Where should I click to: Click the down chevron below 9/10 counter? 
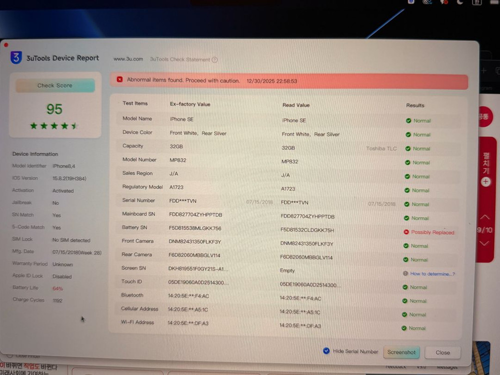pyautogui.click(x=484, y=243)
